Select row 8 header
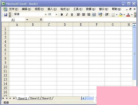This screenshot has height=105, width=138. [5, 58]
